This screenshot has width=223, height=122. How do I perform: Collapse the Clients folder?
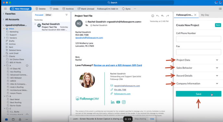[x=4, y=56]
